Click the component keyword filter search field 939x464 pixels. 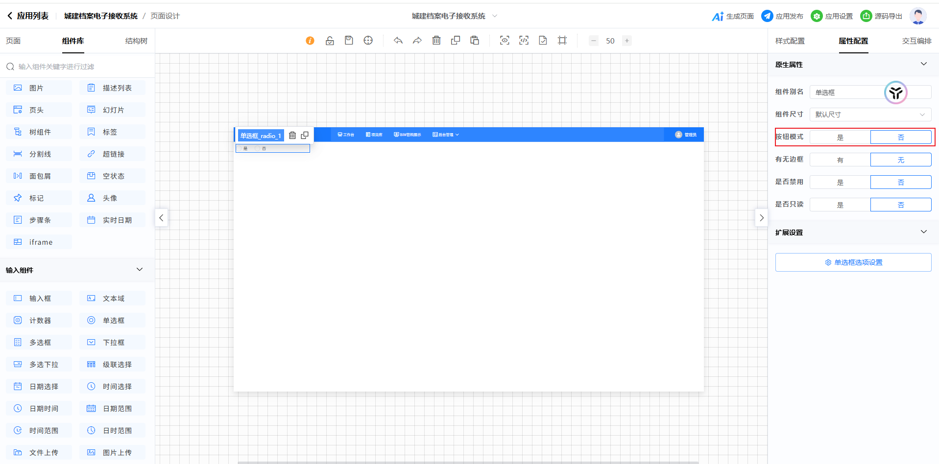click(78, 67)
